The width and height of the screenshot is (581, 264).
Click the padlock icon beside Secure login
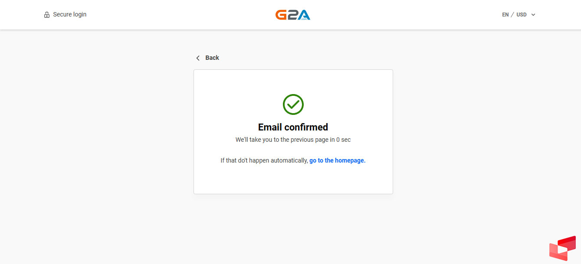coord(47,15)
